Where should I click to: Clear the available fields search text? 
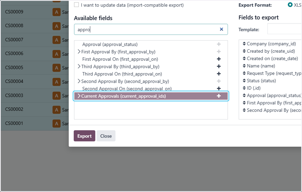(221, 29)
